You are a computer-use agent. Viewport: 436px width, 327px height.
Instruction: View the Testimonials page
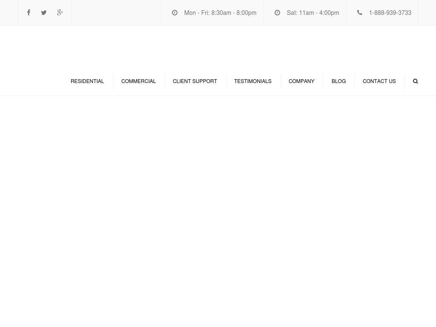pos(252,81)
